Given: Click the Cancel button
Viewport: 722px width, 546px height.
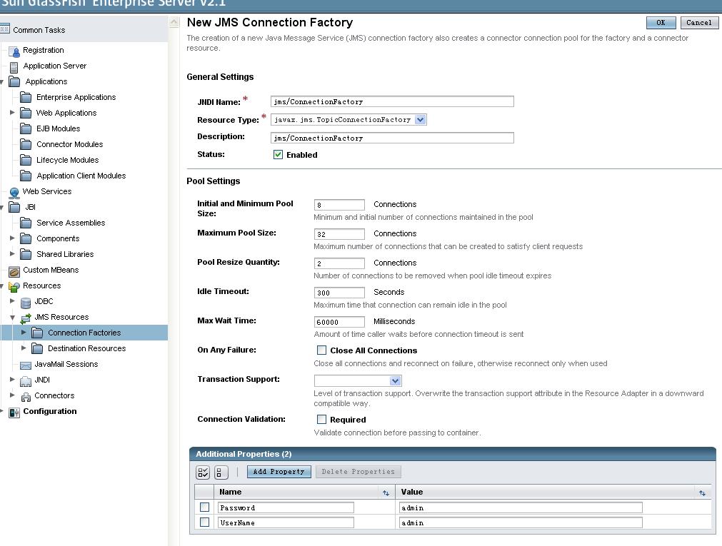Looking at the screenshot, I should pos(699,23).
